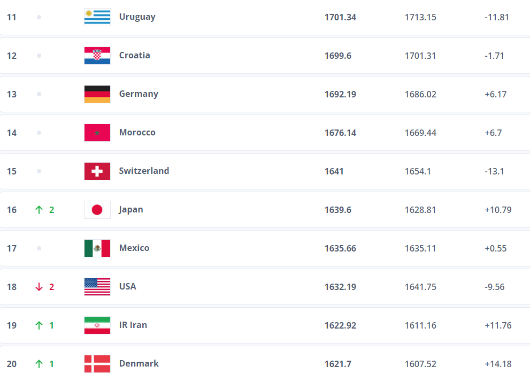Click the Switzerland flag icon
Image resolution: width=530 pixels, height=381 pixels.
click(x=97, y=171)
